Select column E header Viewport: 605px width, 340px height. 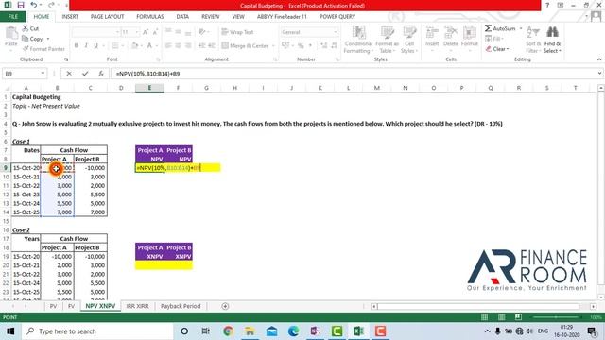(149, 88)
